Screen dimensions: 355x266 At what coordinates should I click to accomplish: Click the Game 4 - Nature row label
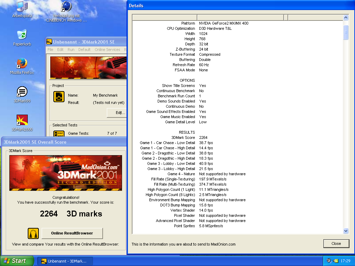pyautogui.click(x=181, y=174)
